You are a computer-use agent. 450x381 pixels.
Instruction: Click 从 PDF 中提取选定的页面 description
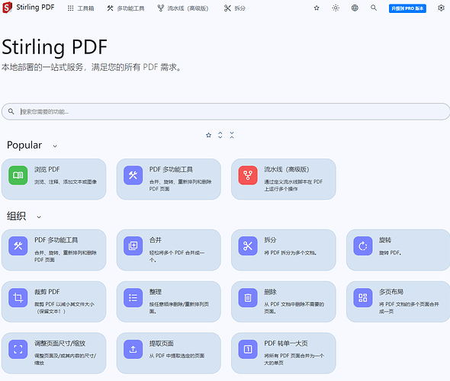tap(177, 356)
